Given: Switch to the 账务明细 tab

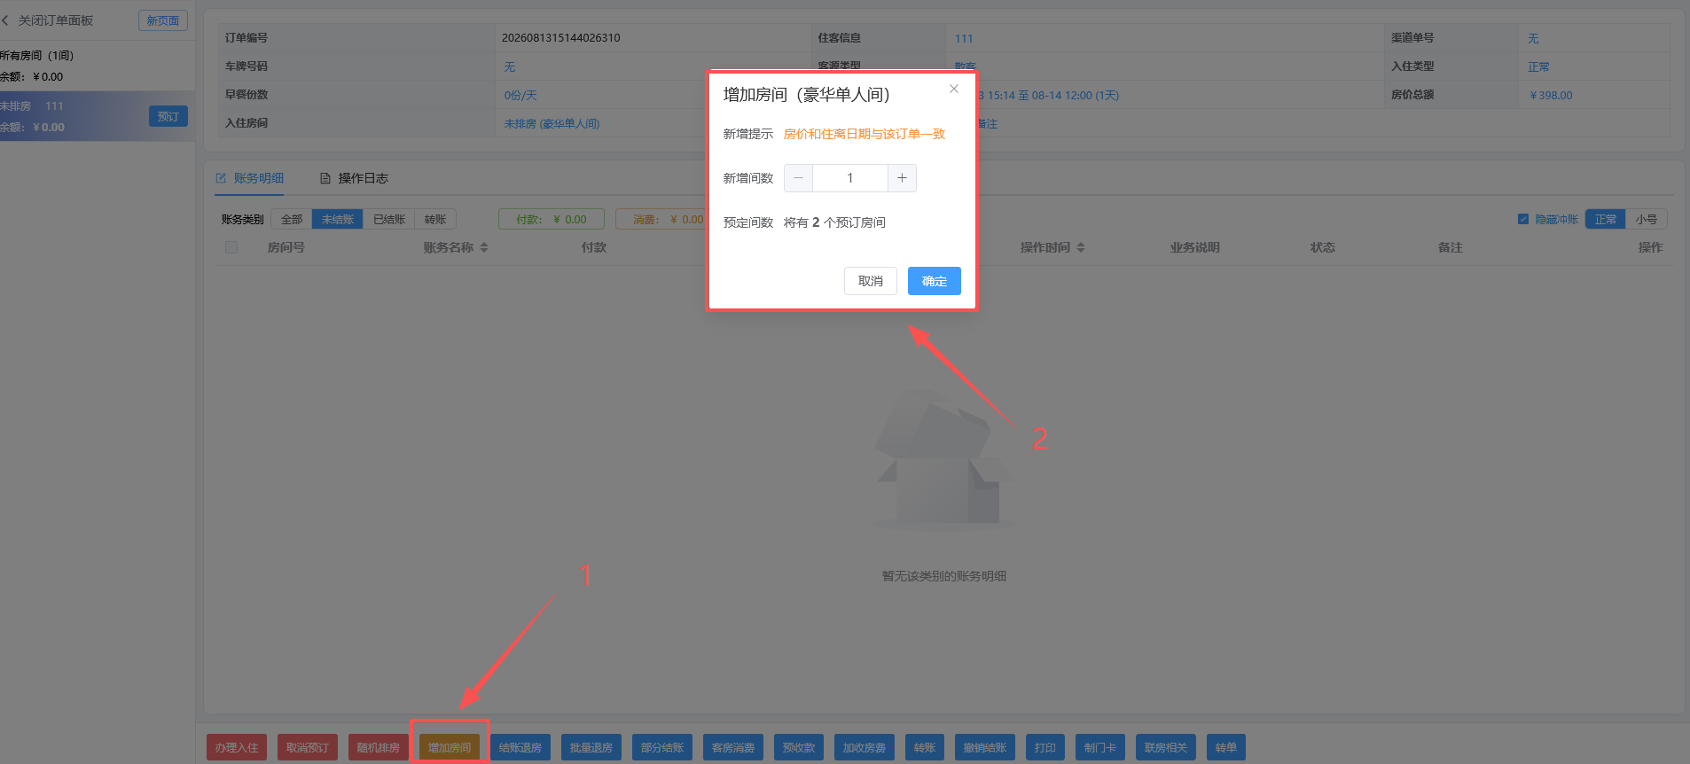Looking at the screenshot, I should coord(250,178).
